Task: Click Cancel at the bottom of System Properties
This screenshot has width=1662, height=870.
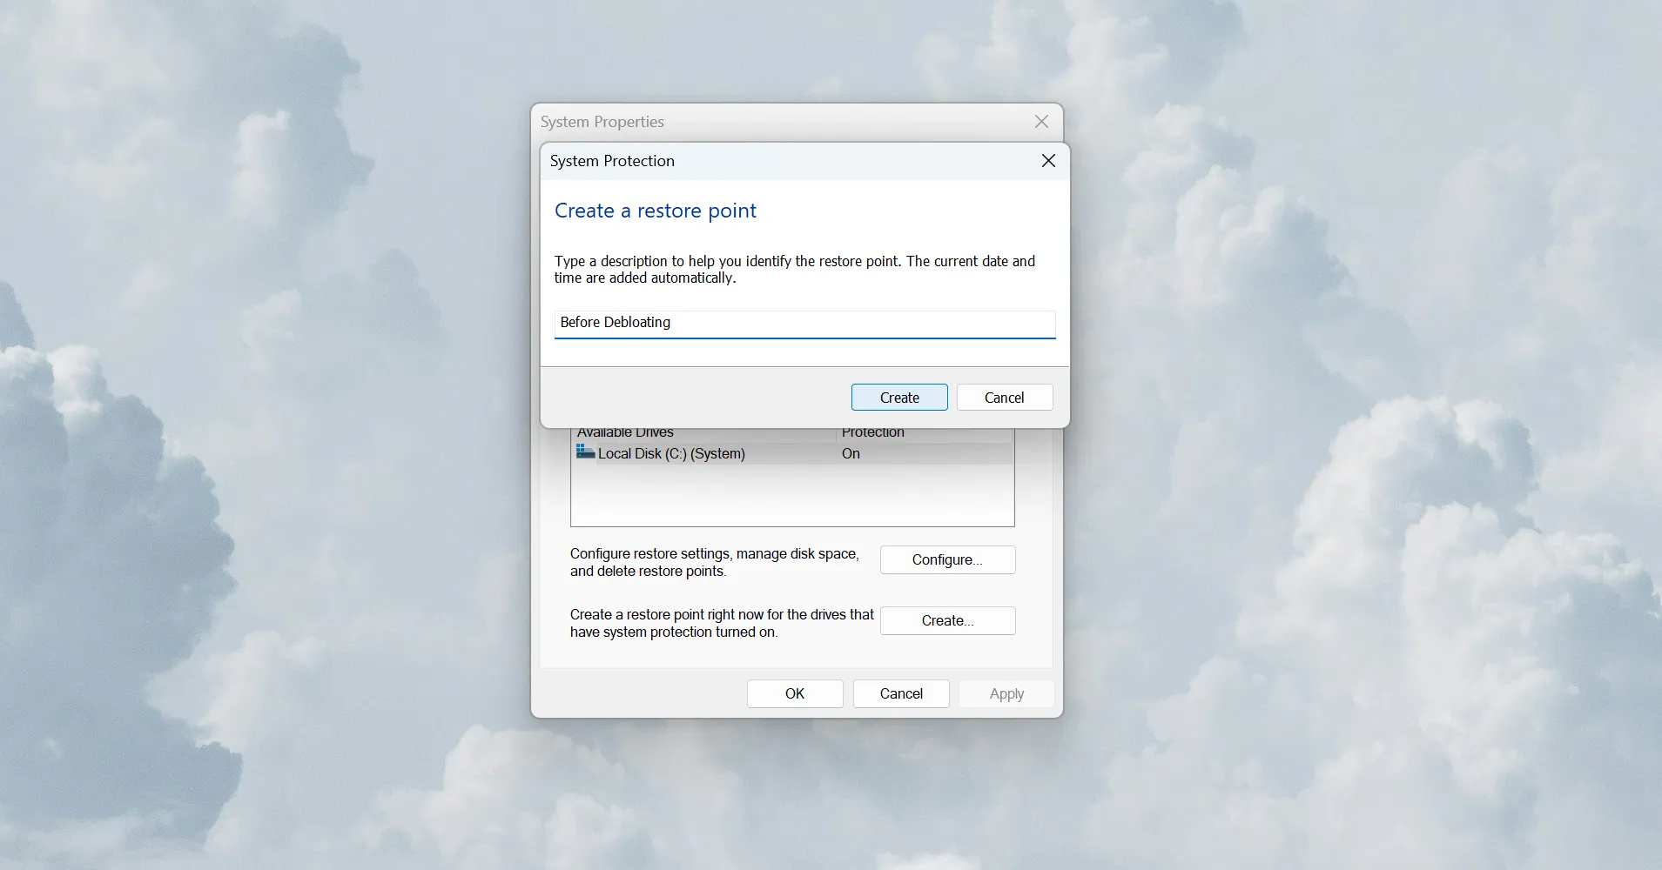Action: (x=900, y=693)
